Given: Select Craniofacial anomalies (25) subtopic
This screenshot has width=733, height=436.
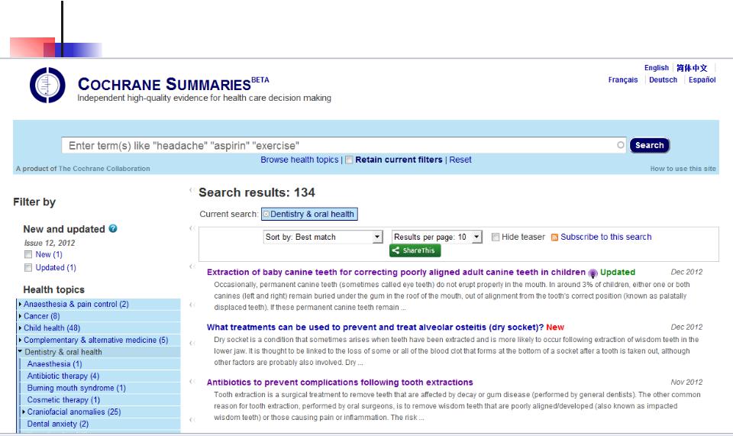Looking at the screenshot, I should pyautogui.click(x=74, y=412).
